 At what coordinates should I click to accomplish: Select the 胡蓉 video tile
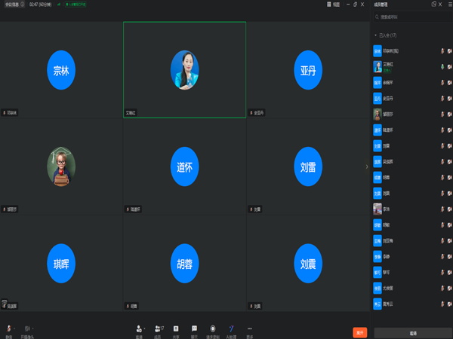(185, 263)
